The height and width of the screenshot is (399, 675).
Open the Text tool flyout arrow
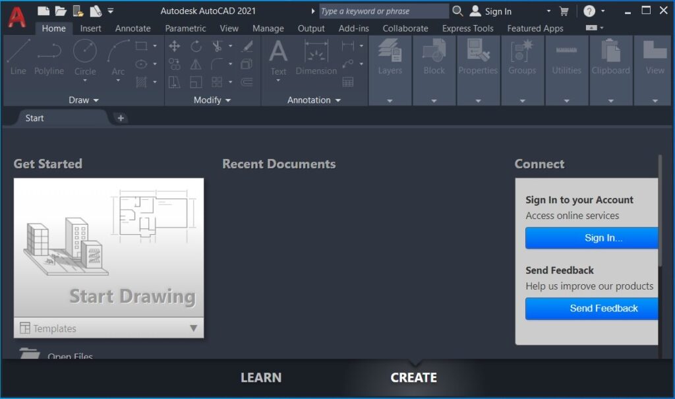pos(278,80)
